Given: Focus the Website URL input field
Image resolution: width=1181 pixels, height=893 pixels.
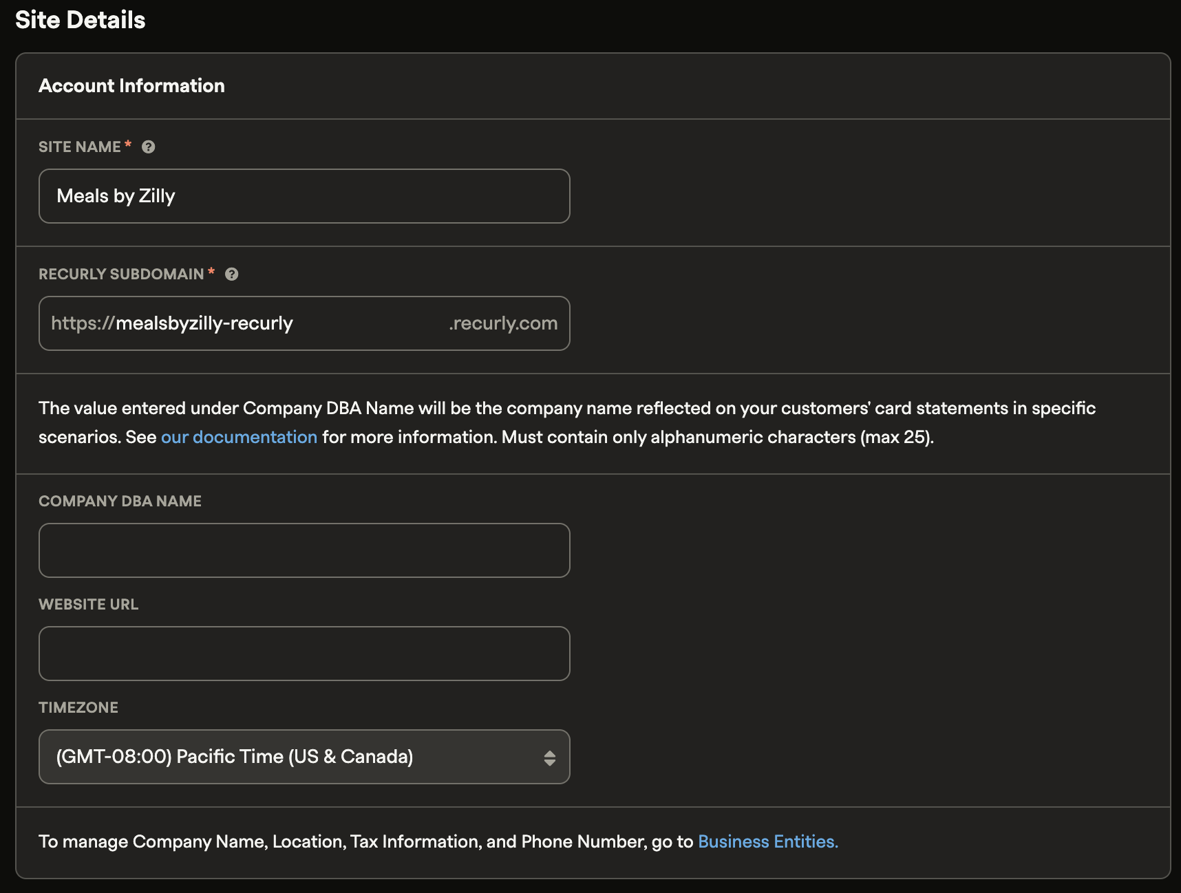Looking at the screenshot, I should pos(304,654).
